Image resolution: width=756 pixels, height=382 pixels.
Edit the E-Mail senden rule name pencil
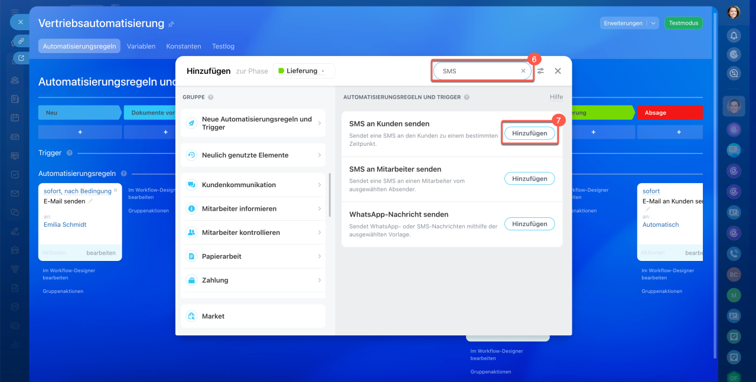pyautogui.click(x=90, y=201)
